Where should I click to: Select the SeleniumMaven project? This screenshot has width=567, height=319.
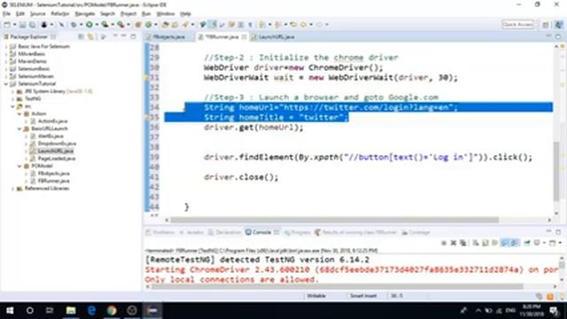(x=35, y=76)
